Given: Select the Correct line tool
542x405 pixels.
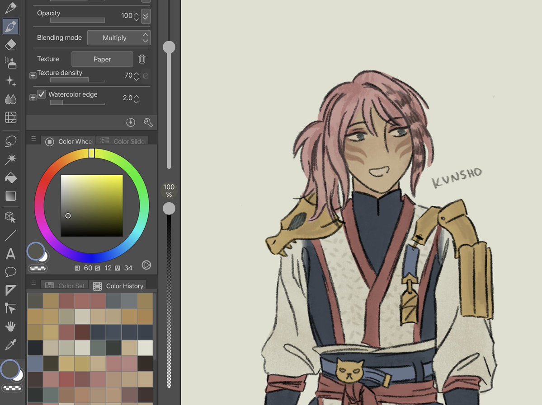Looking at the screenshot, I should 11,308.
